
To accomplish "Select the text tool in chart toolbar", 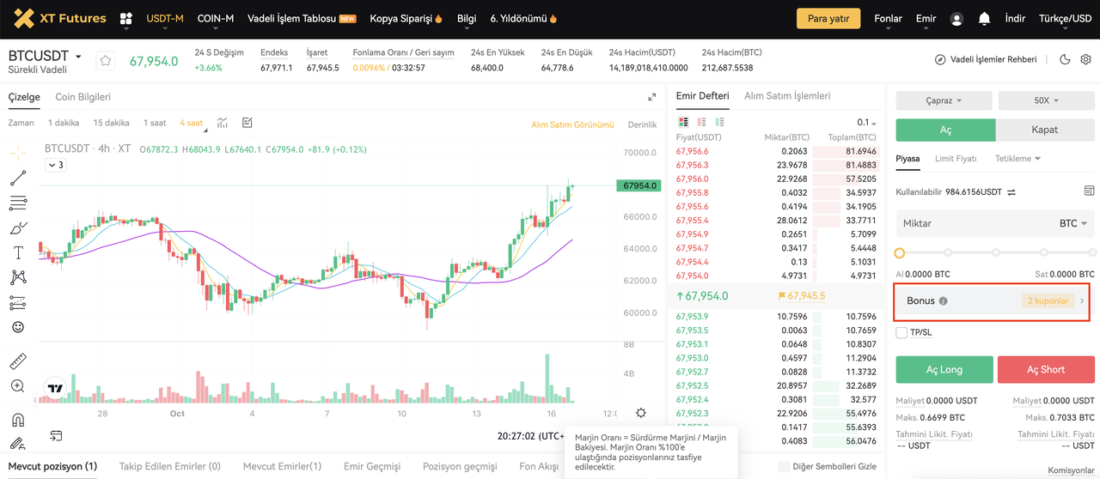I will click(x=18, y=252).
